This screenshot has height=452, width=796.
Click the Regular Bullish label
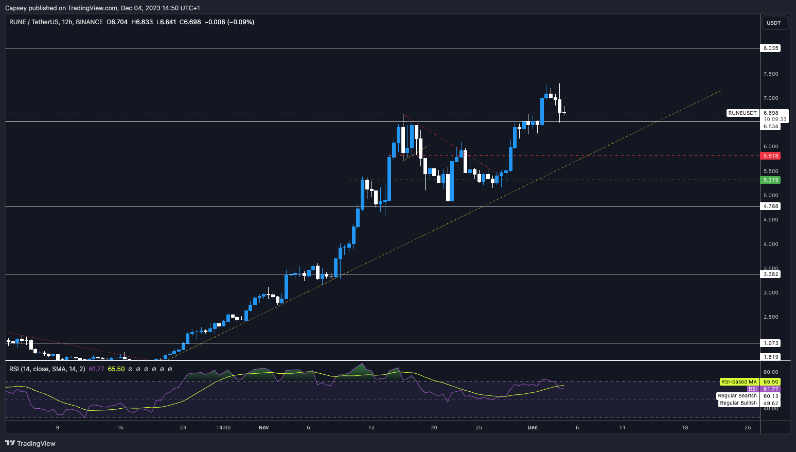click(738, 403)
